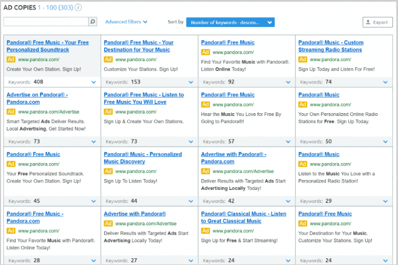This screenshot has width=398, height=265.
Task: Open 'Advertise on Pandora - Pandora.com' ad title
Action: click(x=37, y=98)
